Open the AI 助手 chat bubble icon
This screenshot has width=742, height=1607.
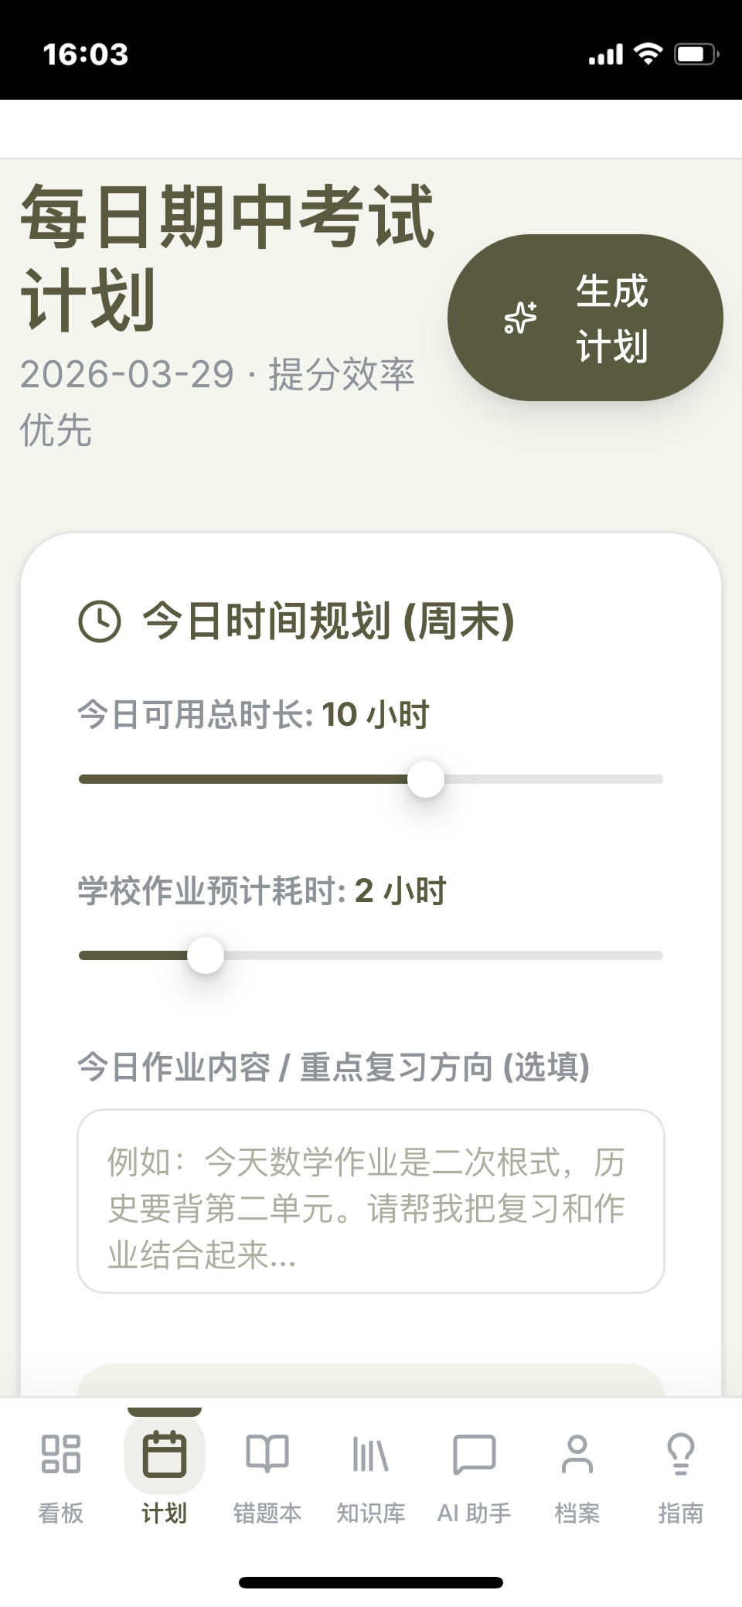pos(474,1453)
